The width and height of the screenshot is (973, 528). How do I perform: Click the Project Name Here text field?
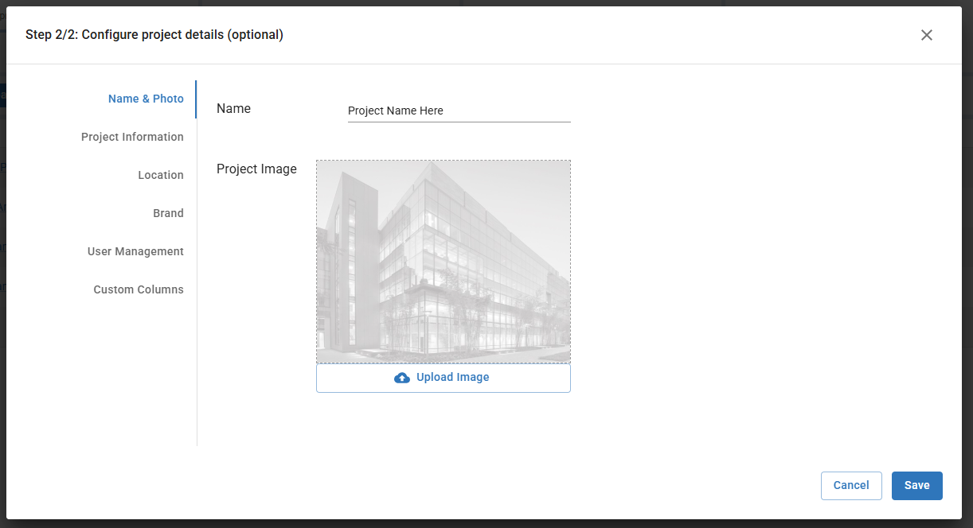pos(459,111)
